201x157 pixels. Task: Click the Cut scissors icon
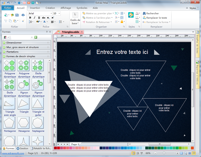tap(6, 21)
